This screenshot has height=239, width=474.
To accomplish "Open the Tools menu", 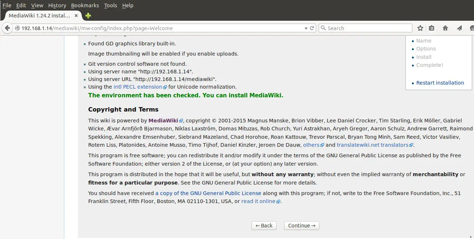I will pyautogui.click(x=110, y=5).
